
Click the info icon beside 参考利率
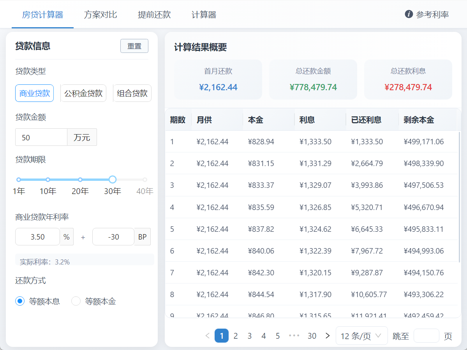coord(409,14)
